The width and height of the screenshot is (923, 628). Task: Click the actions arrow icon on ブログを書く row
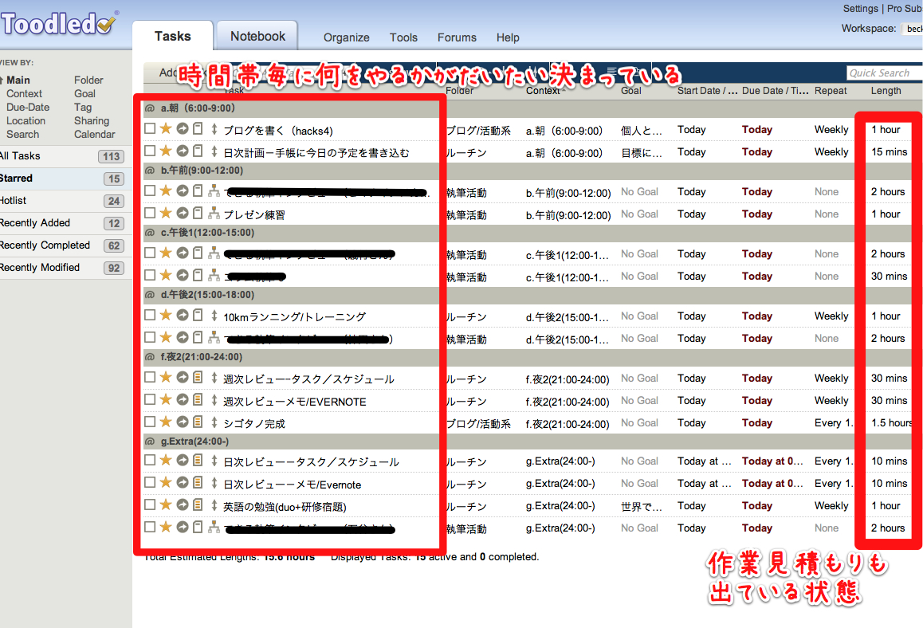183,129
